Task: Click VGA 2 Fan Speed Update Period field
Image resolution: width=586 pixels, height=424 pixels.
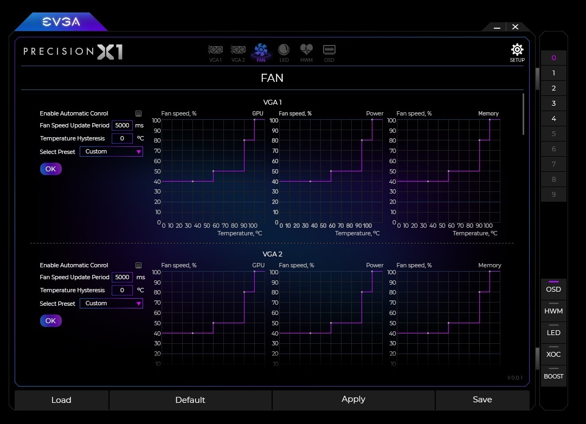Action: 122,277
